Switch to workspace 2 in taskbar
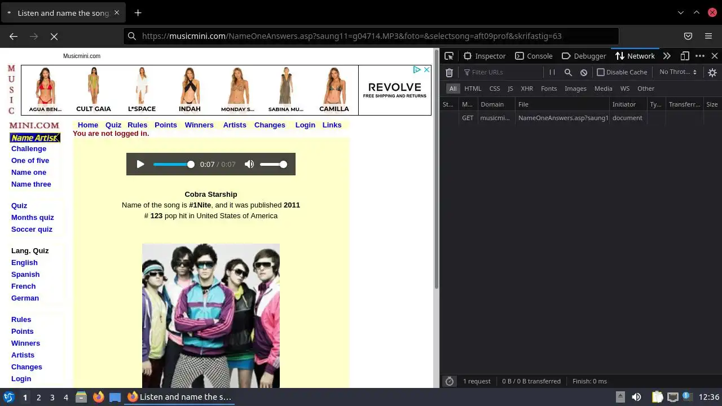Viewport: 722px width, 406px height. click(38, 397)
